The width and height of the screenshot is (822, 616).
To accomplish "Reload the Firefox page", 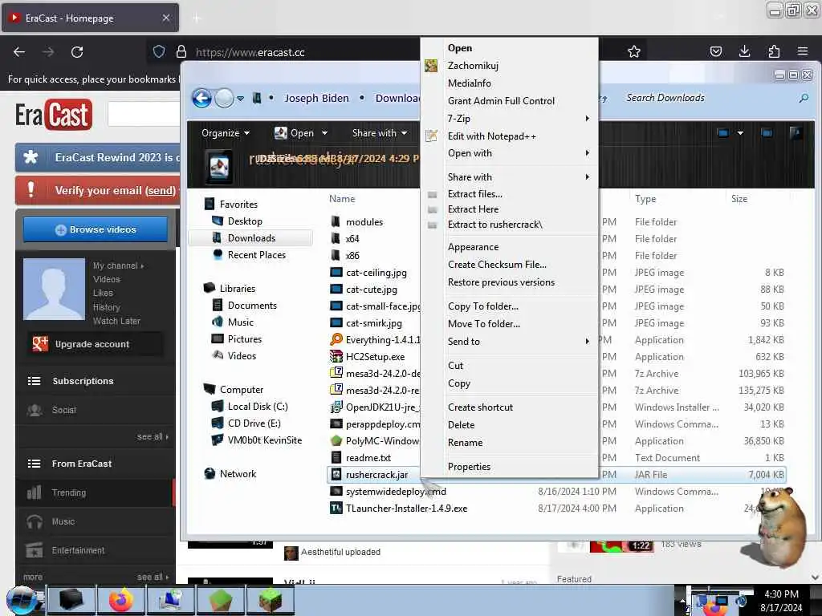I will [77, 52].
